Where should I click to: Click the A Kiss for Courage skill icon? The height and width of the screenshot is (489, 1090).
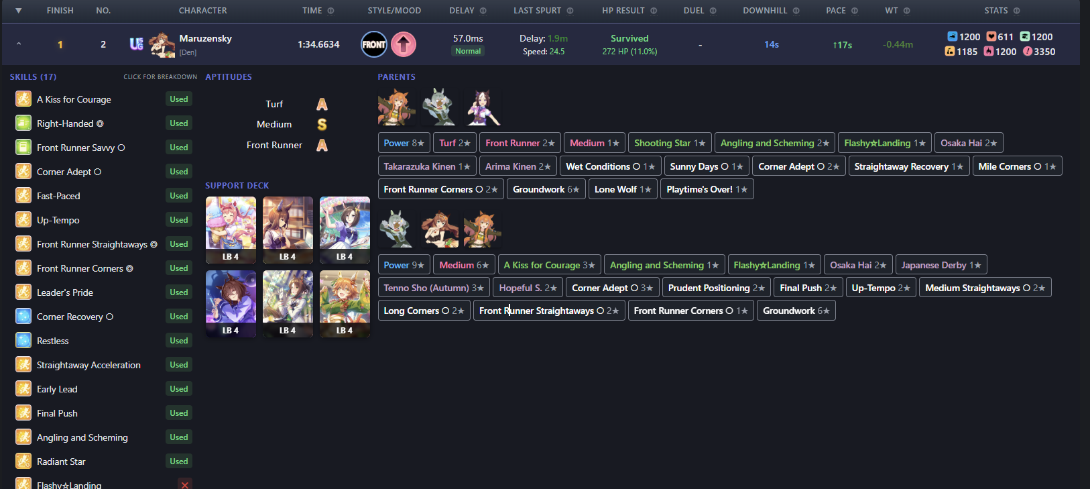[23, 99]
